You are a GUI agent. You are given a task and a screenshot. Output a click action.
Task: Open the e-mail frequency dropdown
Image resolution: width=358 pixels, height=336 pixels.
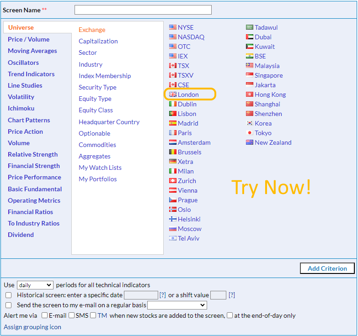(x=177, y=305)
